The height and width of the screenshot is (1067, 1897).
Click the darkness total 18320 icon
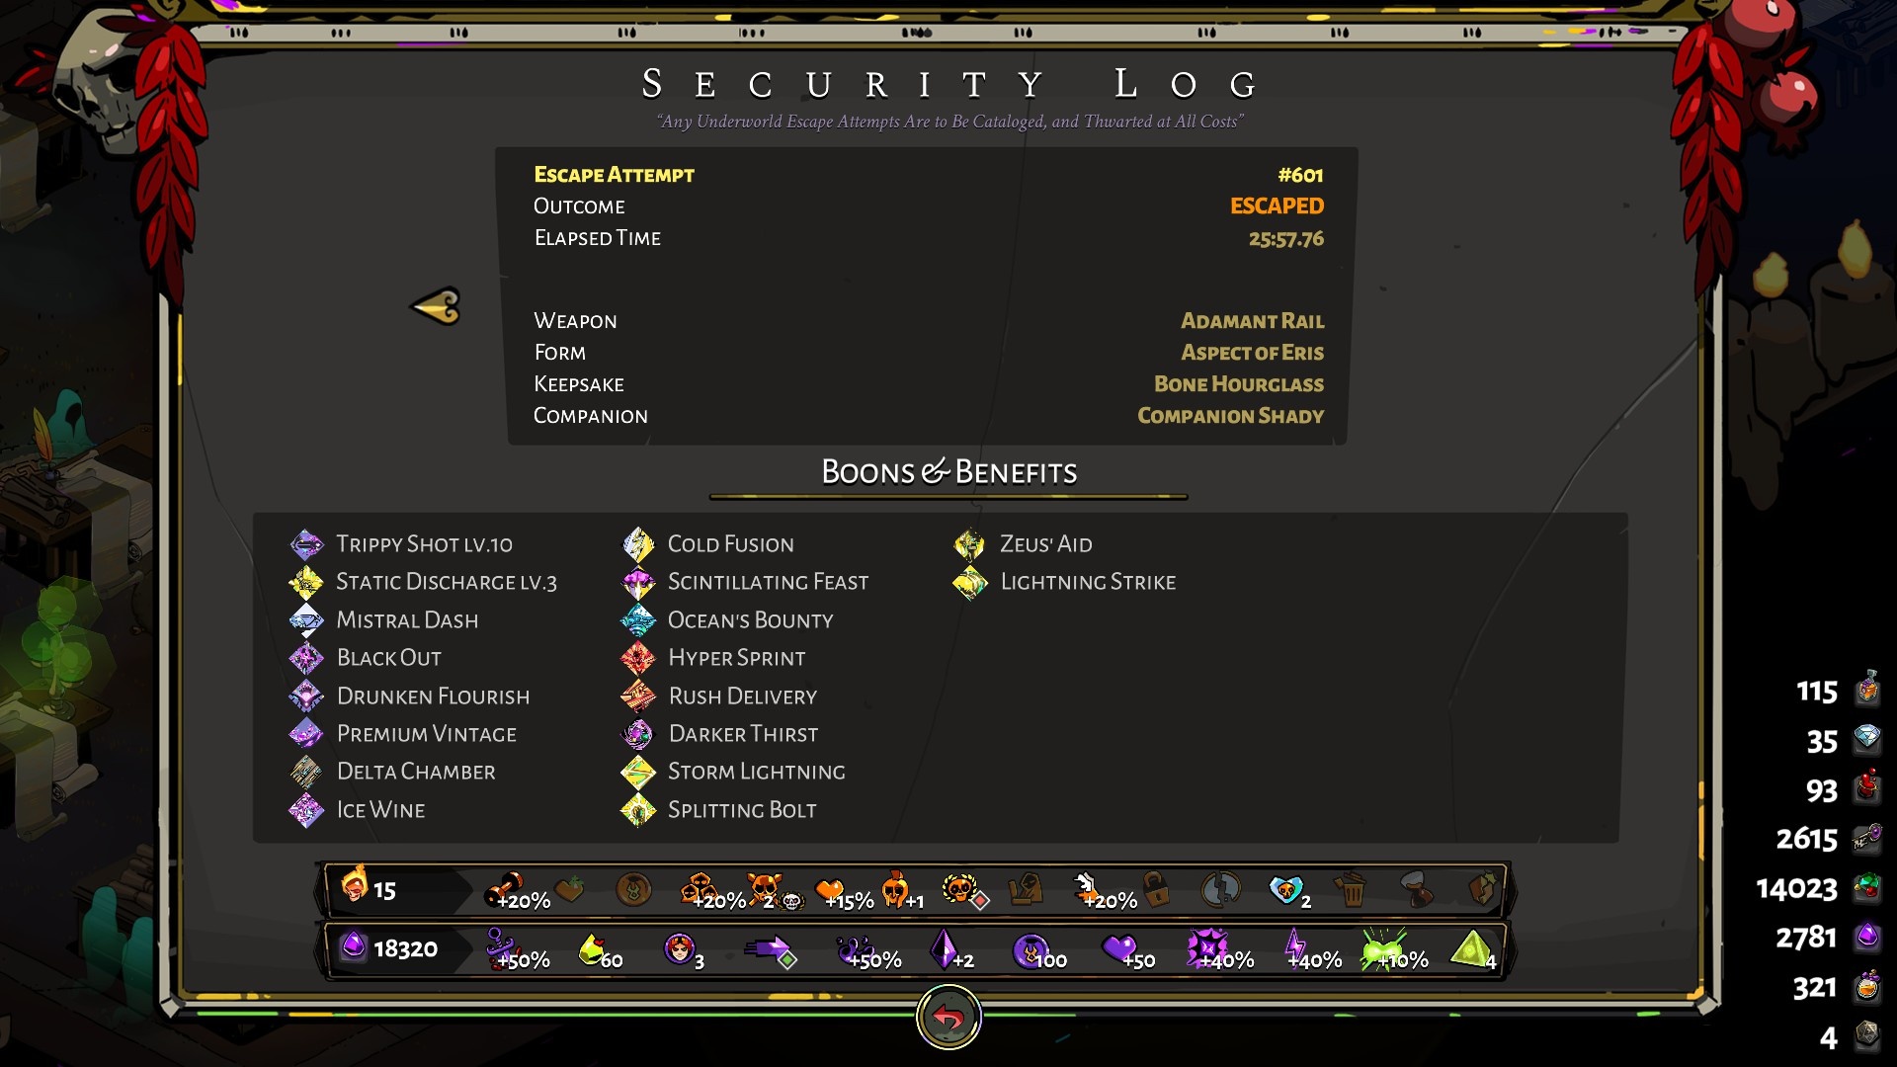(354, 946)
